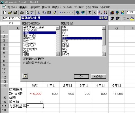Open the ヘルプ(H) menu
Viewport: 135px width, 113px height.
(105, 7)
